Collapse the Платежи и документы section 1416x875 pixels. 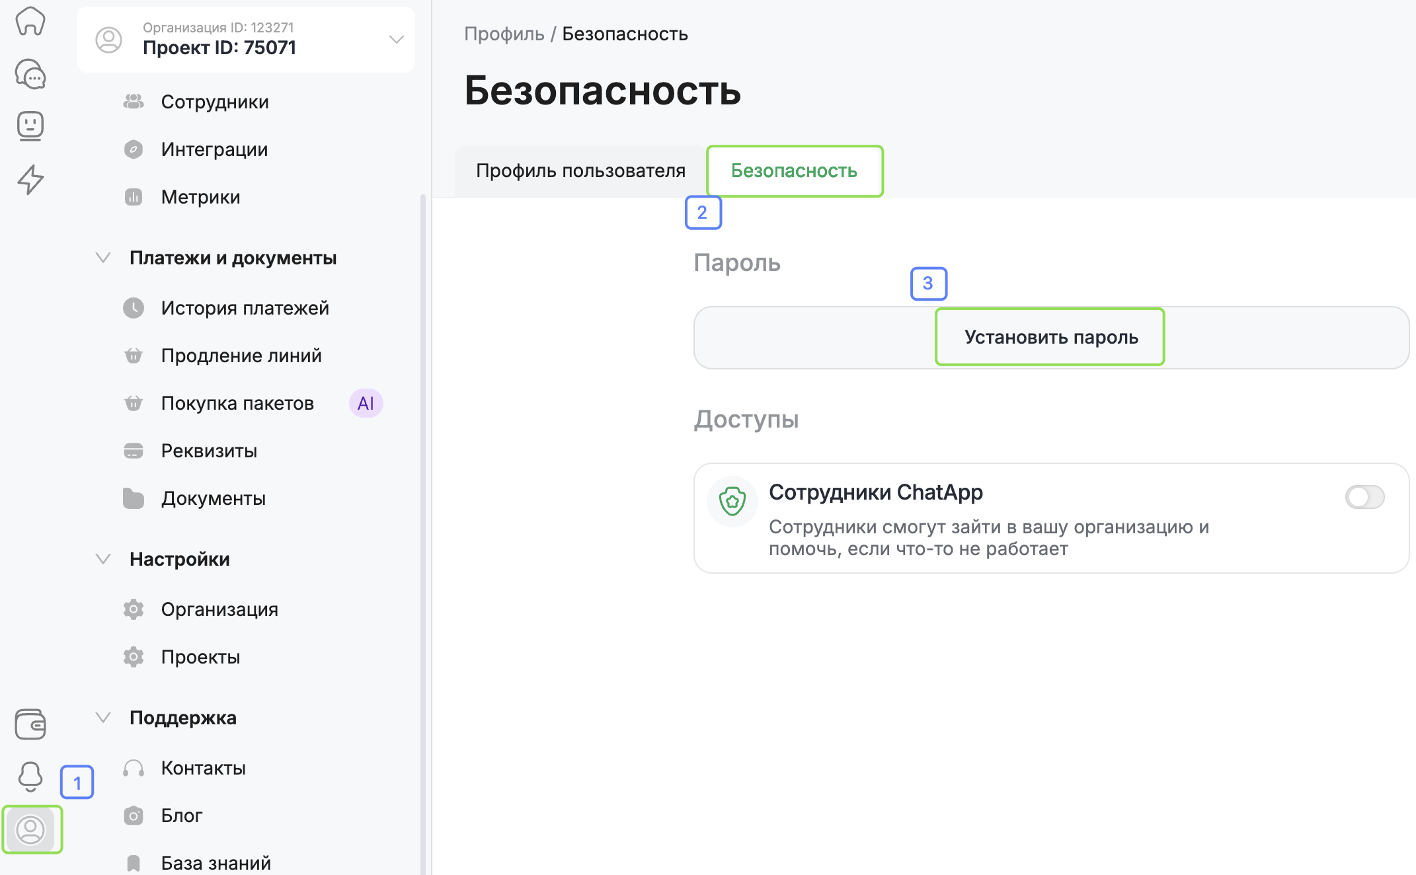tap(103, 258)
